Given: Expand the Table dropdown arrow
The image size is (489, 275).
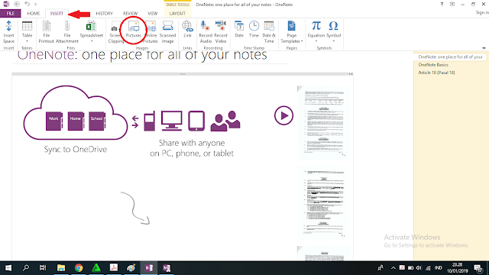Looking at the screenshot, I should [28, 41].
